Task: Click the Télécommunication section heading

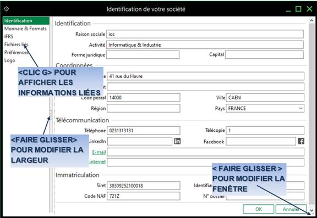Action: pos(83,120)
